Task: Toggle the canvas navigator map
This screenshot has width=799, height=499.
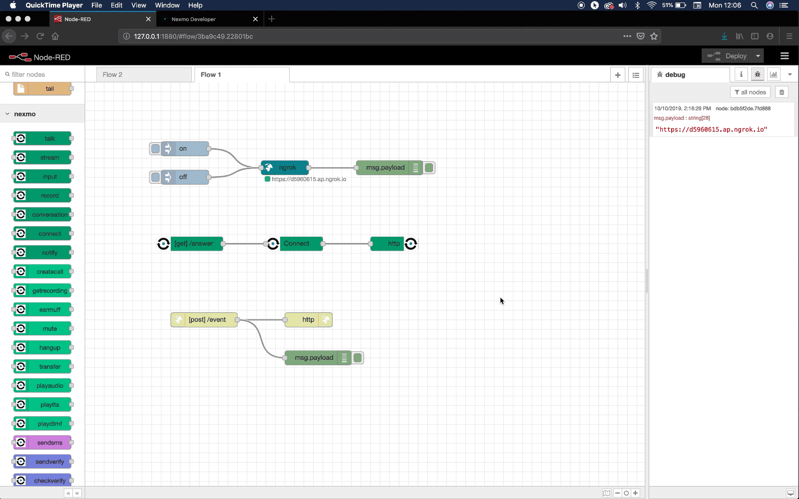Action: 606,493
